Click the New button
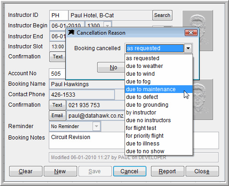The image size is (229, 186). click(x=60, y=171)
